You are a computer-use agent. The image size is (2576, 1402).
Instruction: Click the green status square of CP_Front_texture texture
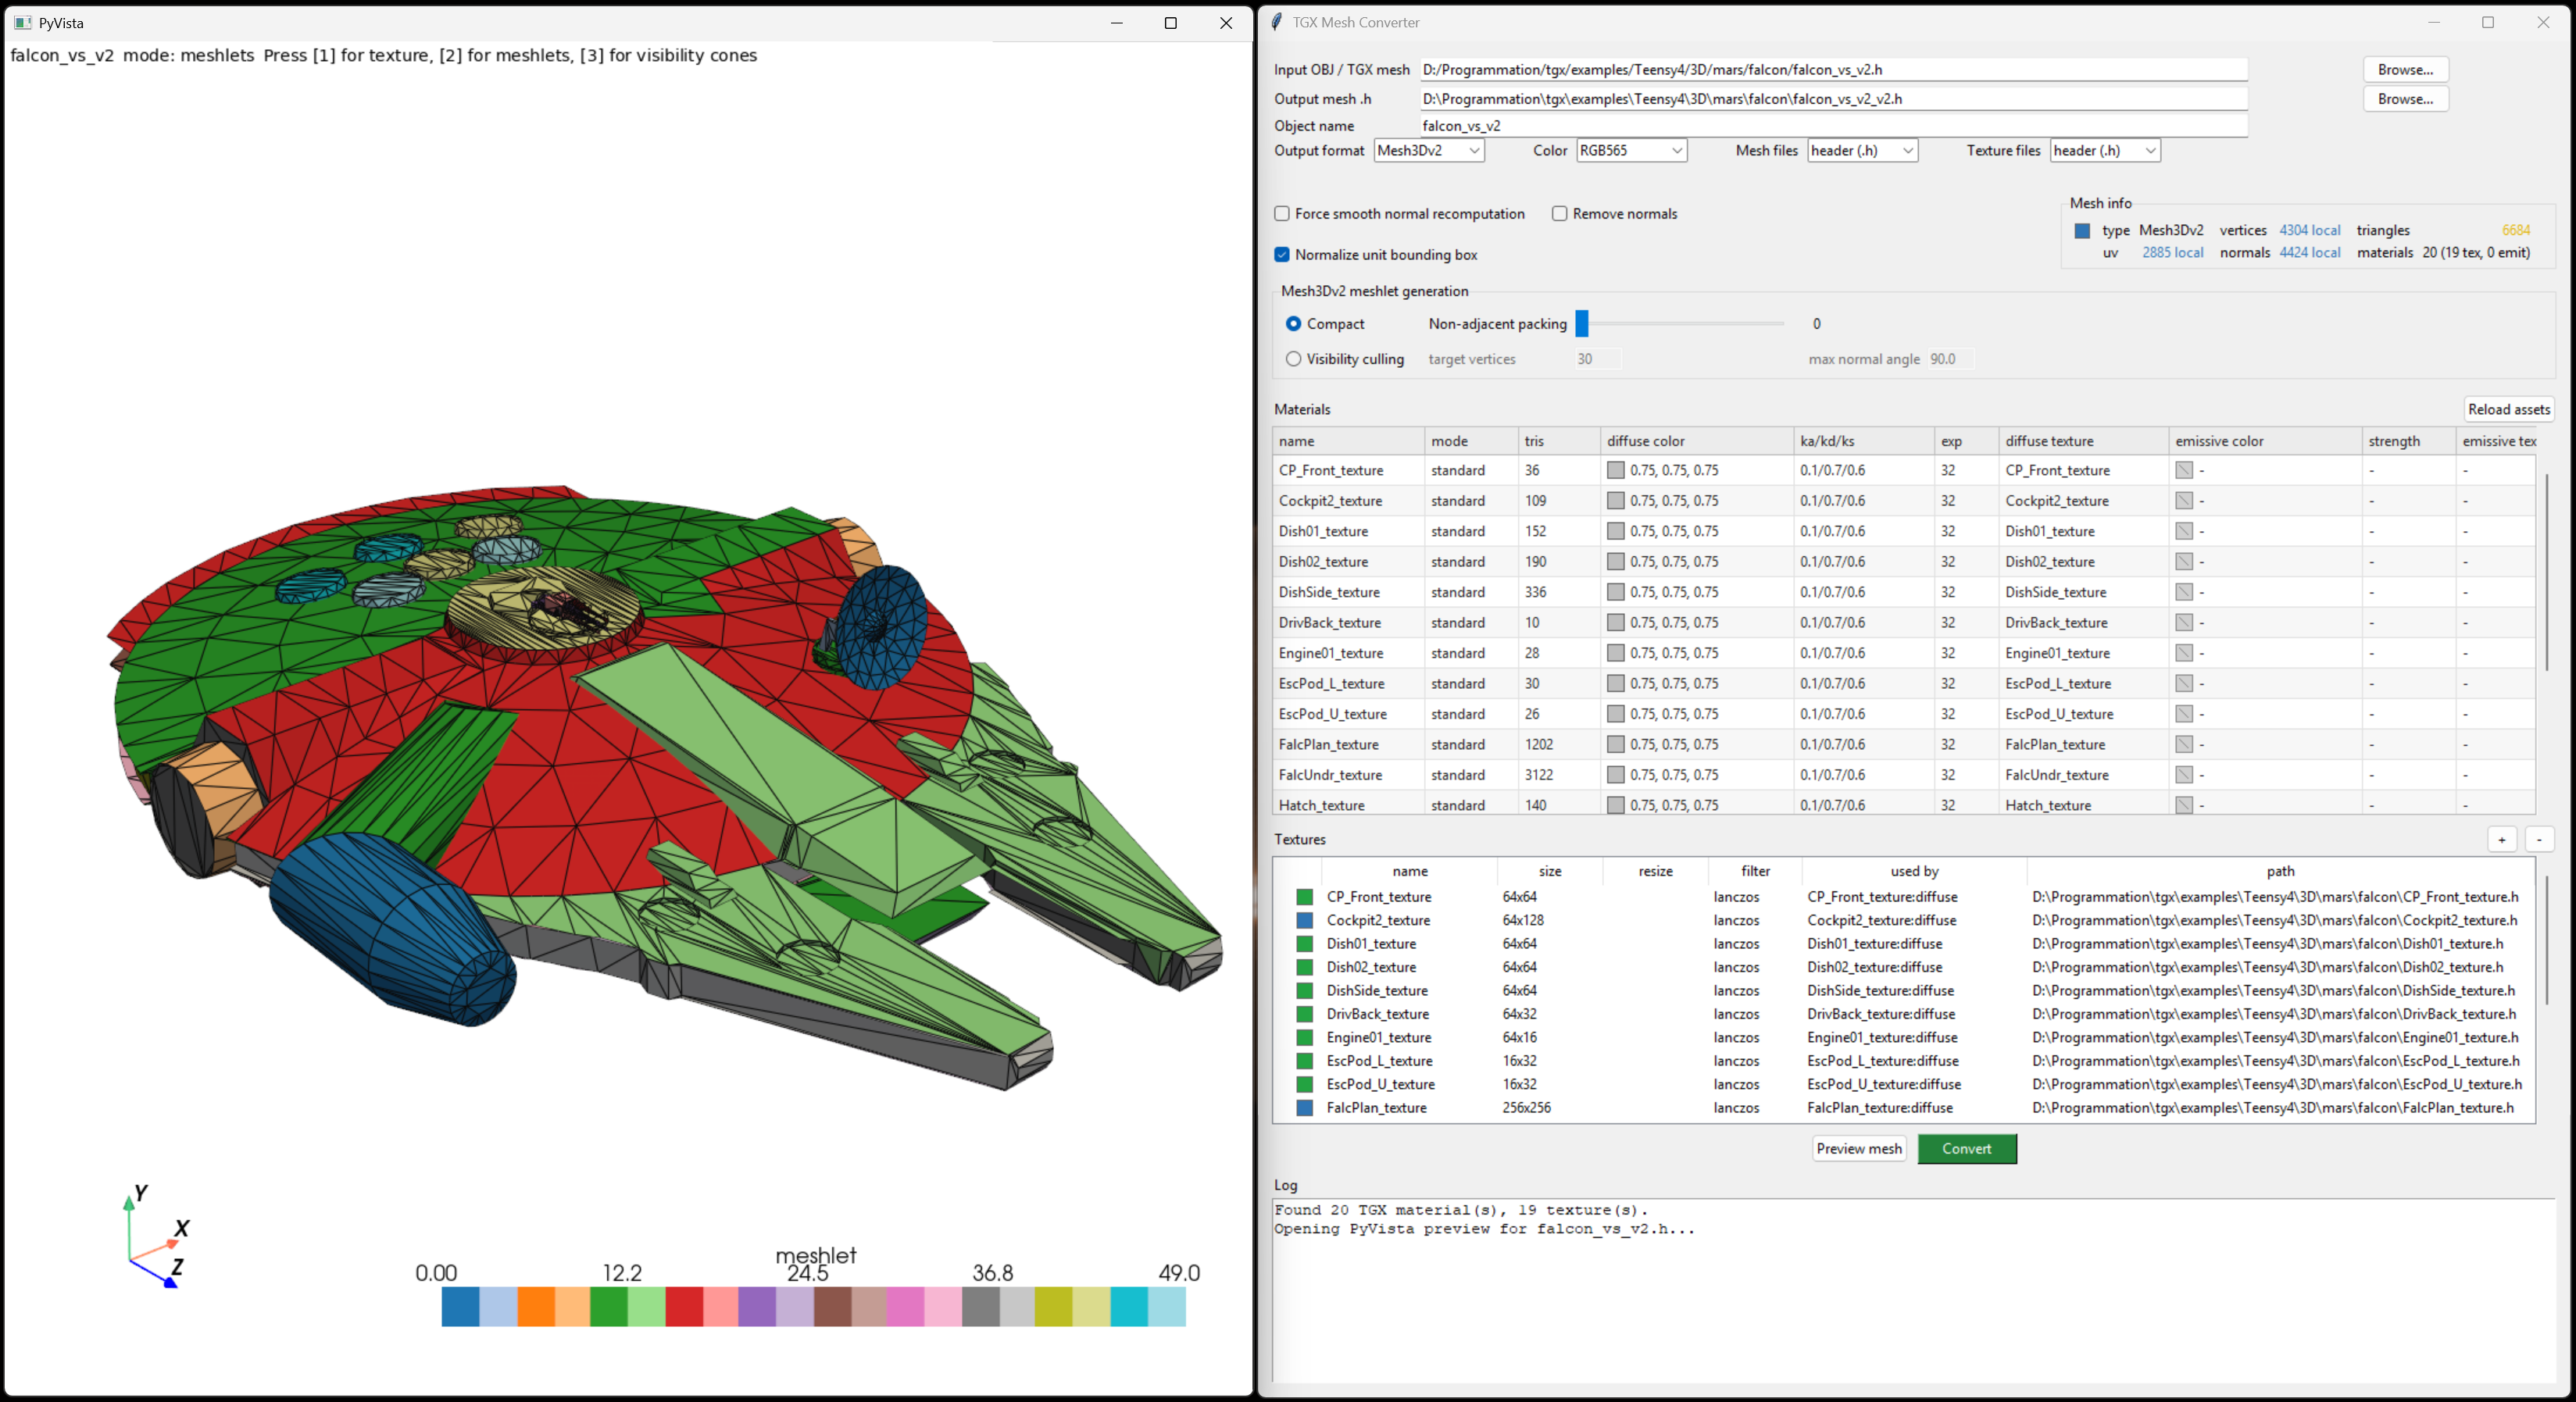click(x=1304, y=897)
